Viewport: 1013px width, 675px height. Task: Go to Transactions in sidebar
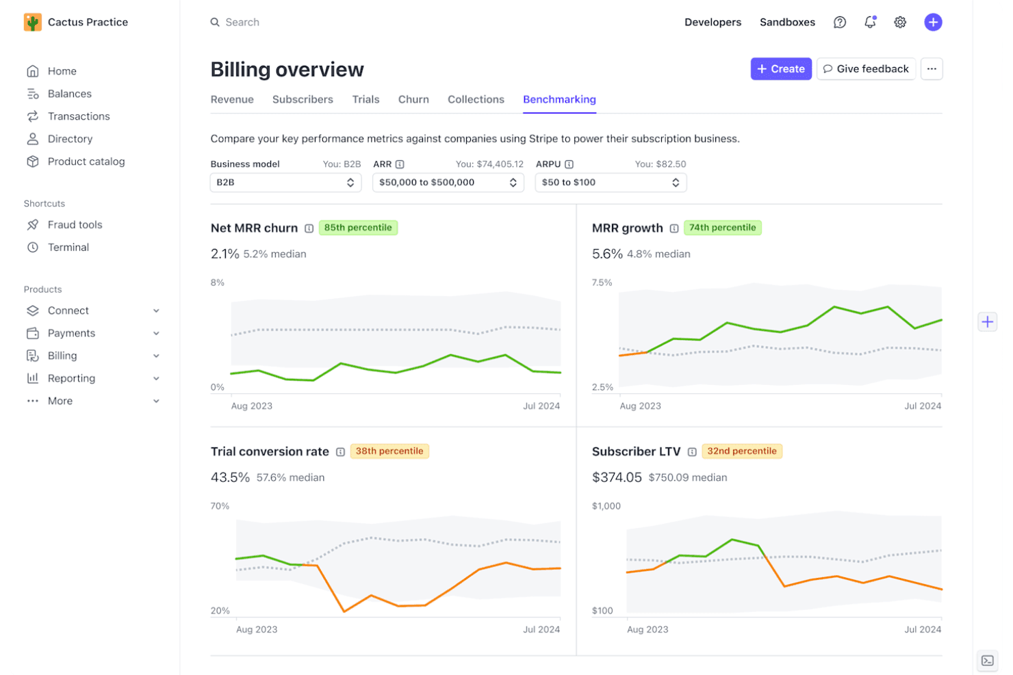(79, 116)
